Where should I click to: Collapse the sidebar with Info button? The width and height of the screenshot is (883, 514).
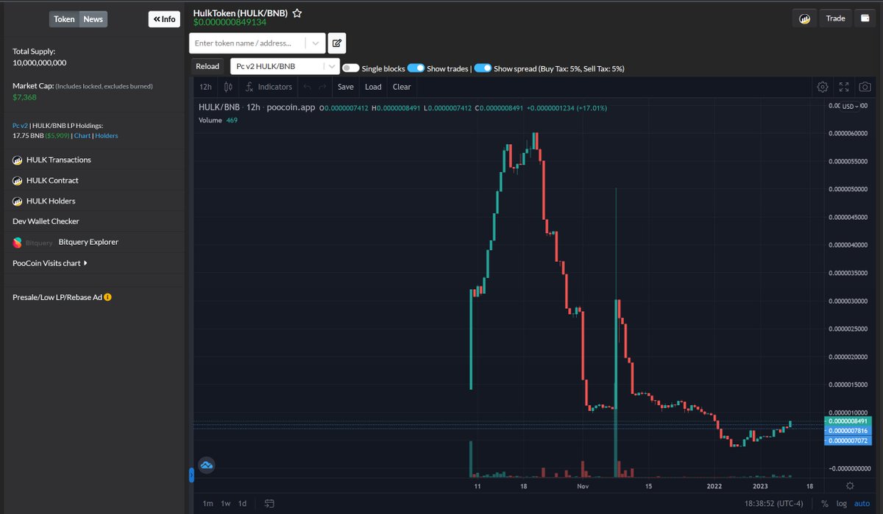click(x=164, y=19)
